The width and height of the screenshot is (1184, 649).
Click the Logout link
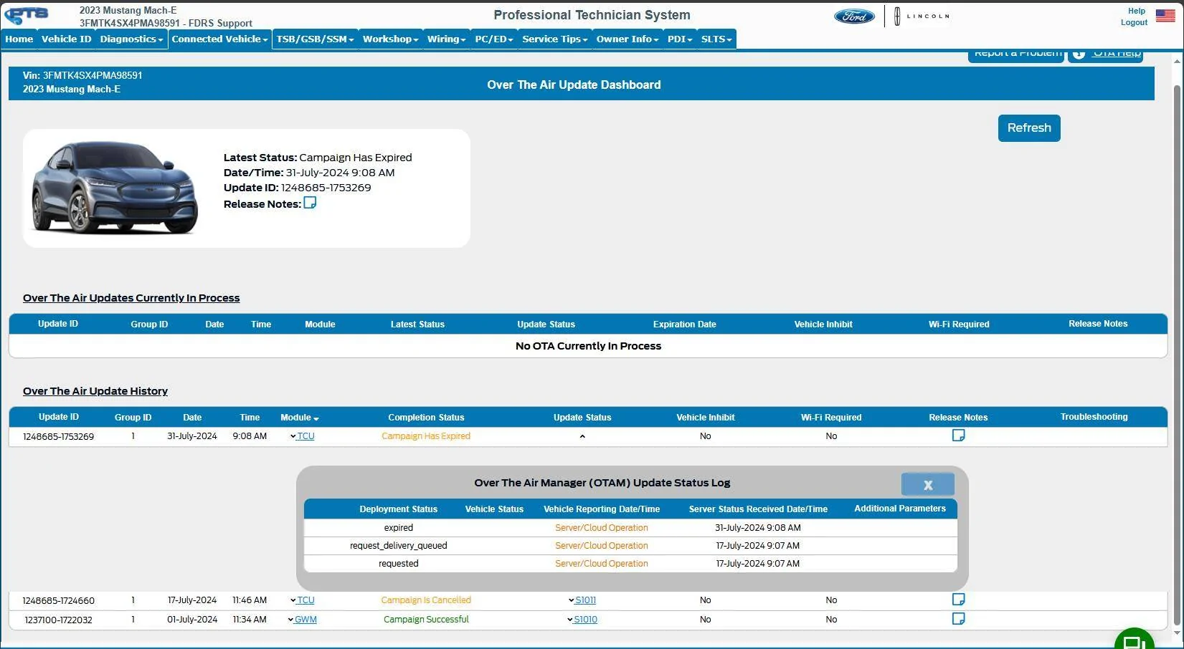click(1134, 23)
